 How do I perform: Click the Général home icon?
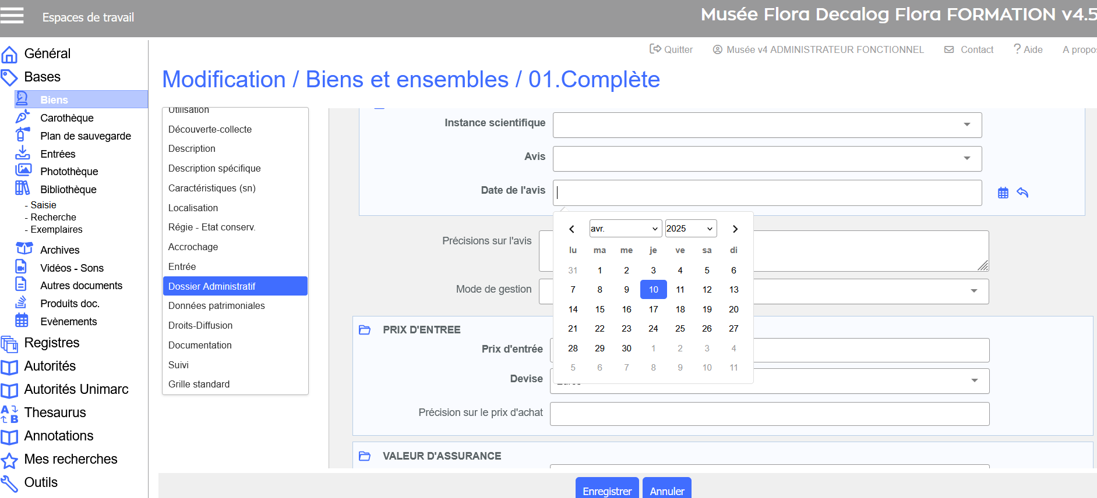[x=9, y=54]
